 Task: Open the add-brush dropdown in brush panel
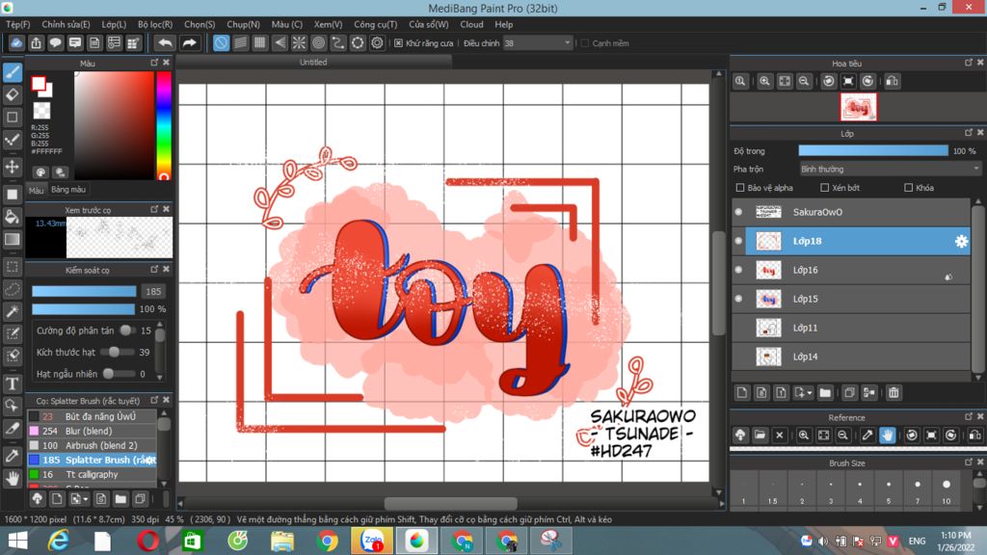pyautogui.click(x=86, y=500)
